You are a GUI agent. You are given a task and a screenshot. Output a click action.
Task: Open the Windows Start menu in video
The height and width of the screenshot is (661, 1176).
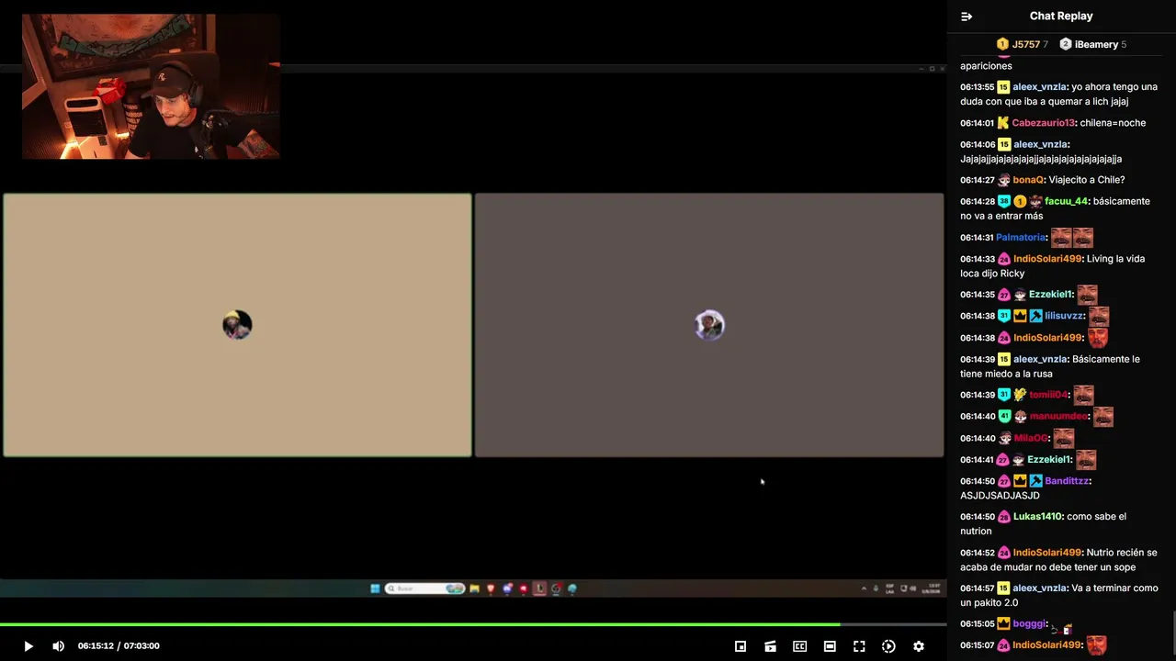375,588
